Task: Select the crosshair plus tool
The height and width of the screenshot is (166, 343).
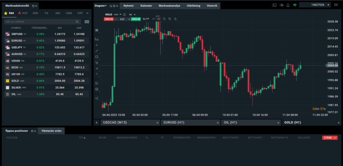Action: point(97,45)
